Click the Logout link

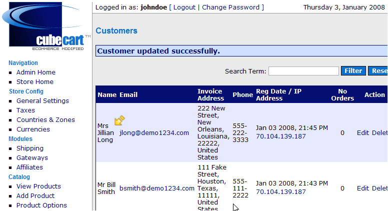[x=184, y=7]
